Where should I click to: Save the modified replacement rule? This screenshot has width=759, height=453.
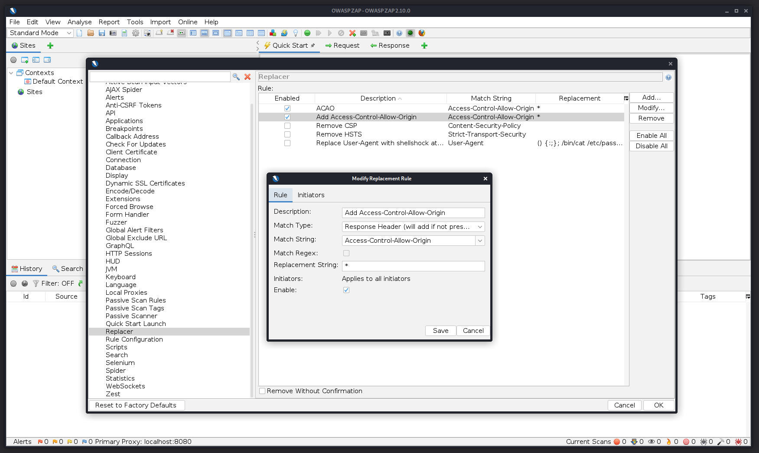pos(440,330)
